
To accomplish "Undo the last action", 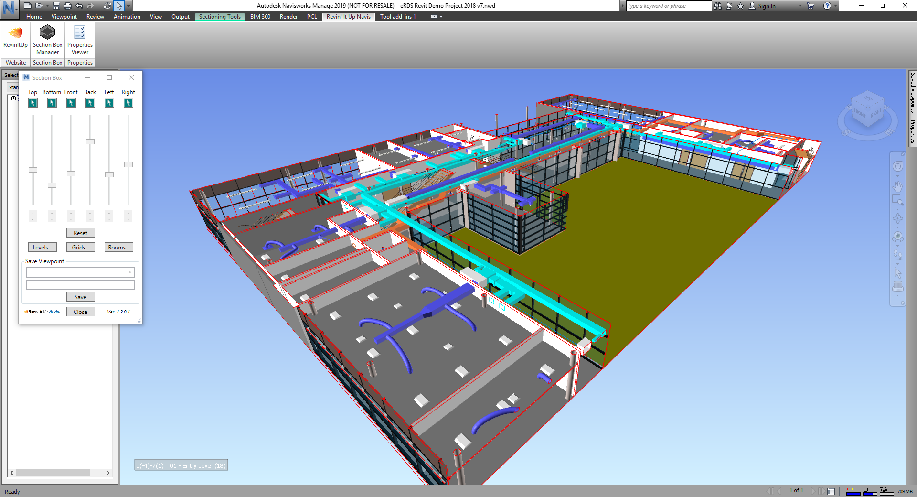I will [79, 6].
